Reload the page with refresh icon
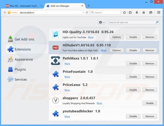The width and height of the screenshot is (164, 126). tap(87, 13)
